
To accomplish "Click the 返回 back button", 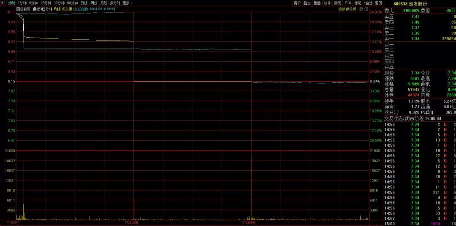I will click(x=378, y=3).
